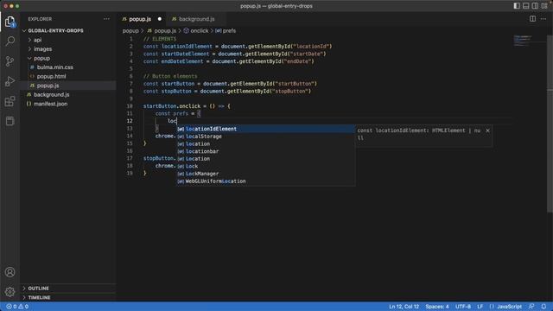The width and height of the screenshot is (553, 311).
Task: Choose LockManager suggestion
Action: (x=265, y=174)
